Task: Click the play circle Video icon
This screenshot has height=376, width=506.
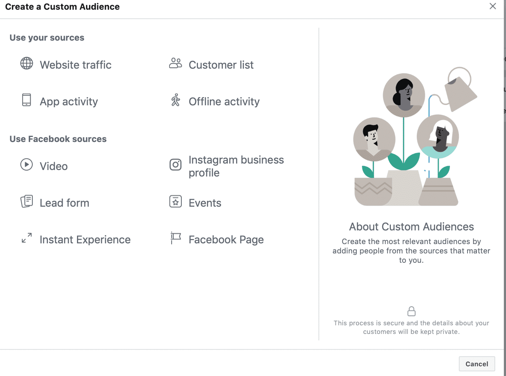Action: 27,165
